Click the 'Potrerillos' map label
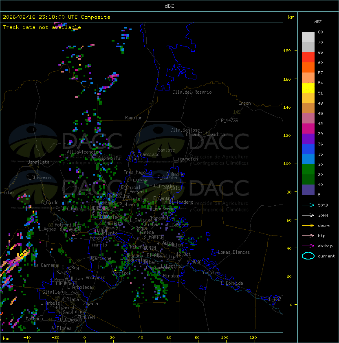 (68, 225)
